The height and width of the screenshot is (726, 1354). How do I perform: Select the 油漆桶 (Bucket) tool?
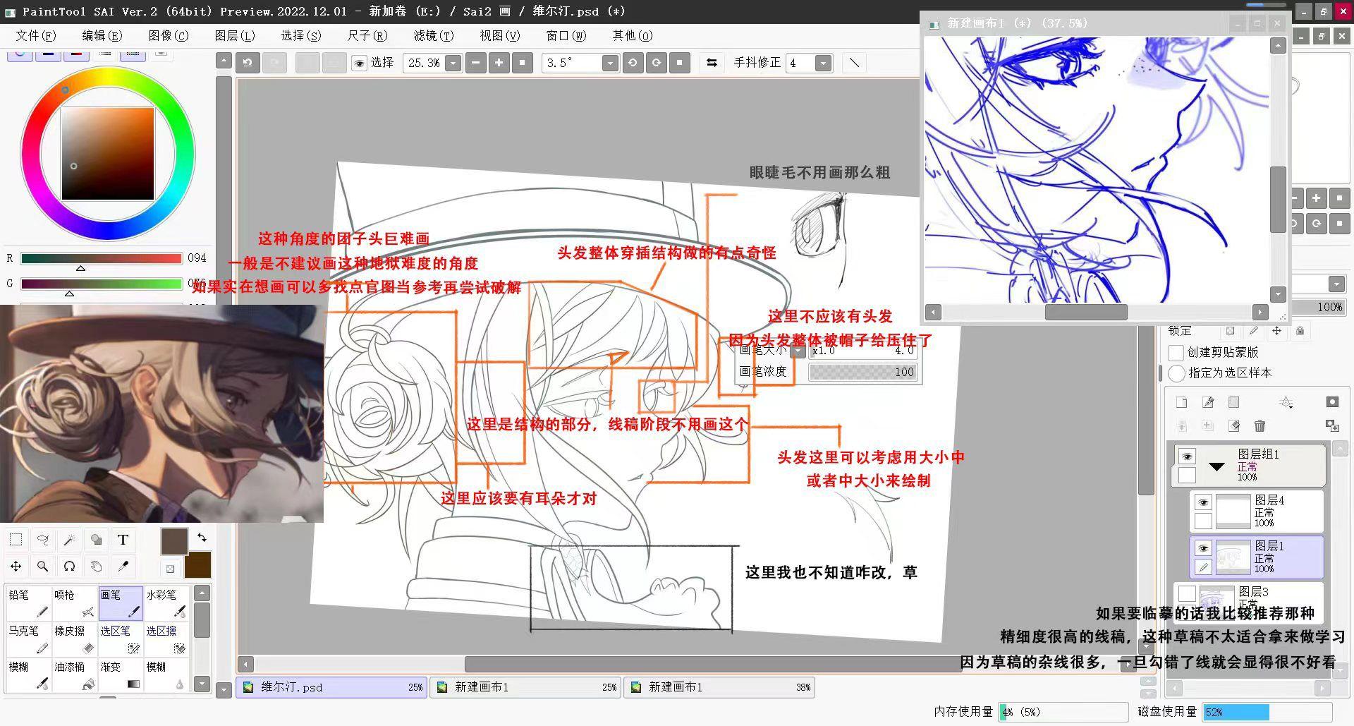[74, 676]
